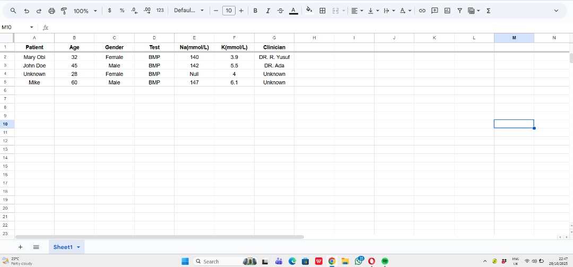Expand the filter views dropdown arrow
This screenshot has width=573, height=267.
pyautogui.click(x=479, y=11)
